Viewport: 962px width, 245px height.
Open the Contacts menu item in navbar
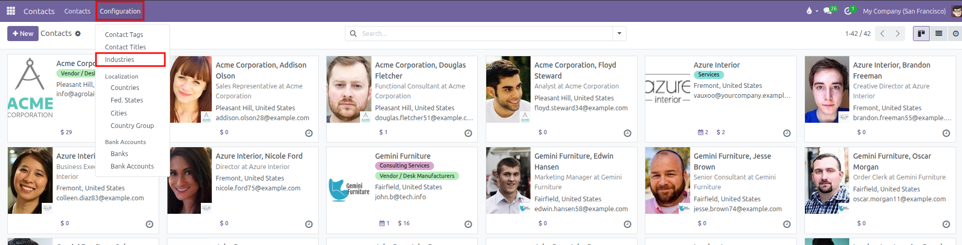pos(77,11)
